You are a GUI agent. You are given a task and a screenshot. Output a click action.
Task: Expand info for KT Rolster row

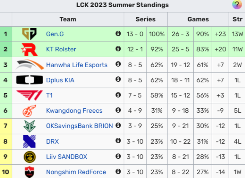pyautogui.click(x=118, y=49)
